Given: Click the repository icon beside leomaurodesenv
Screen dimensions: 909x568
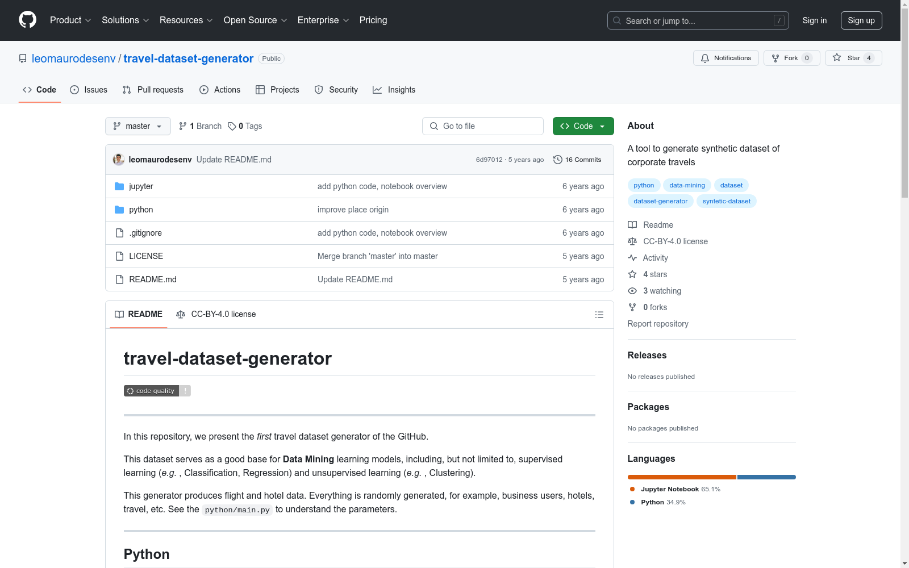Looking at the screenshot, I should point(23,59).
